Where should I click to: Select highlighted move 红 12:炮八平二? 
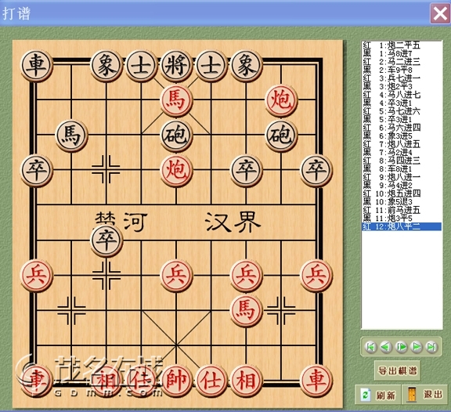[x=402, y=226]
